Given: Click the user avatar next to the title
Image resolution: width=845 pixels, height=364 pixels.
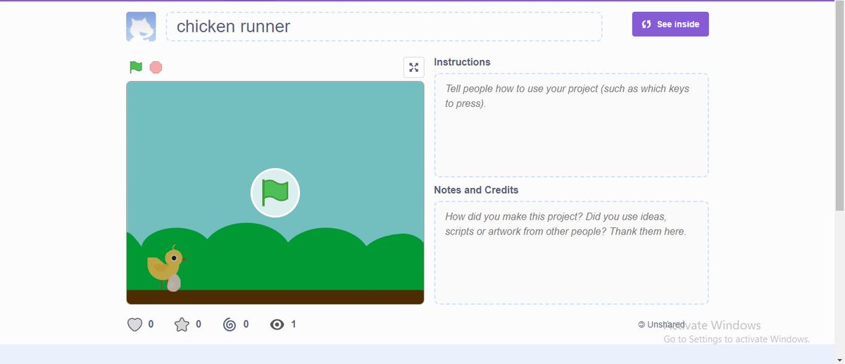Looking at the screenshot, I should click(141, 27).
